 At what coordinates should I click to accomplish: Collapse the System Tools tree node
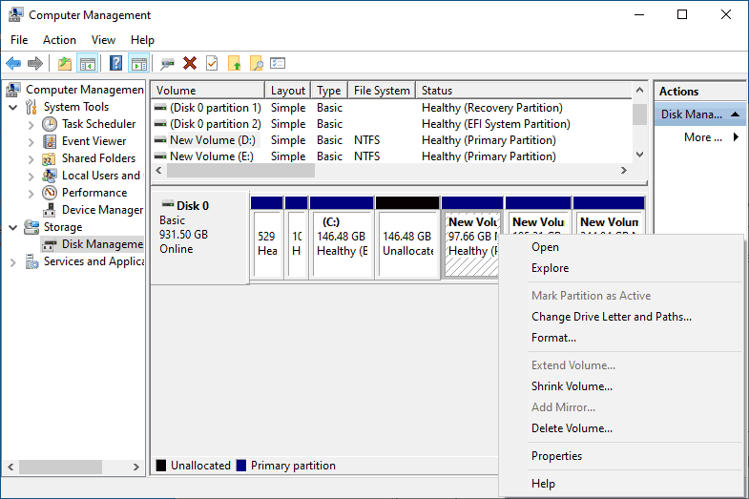point(13,108)
